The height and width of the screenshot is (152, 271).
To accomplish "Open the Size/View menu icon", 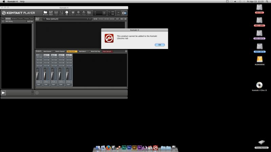I will click(x=89, y=13).
